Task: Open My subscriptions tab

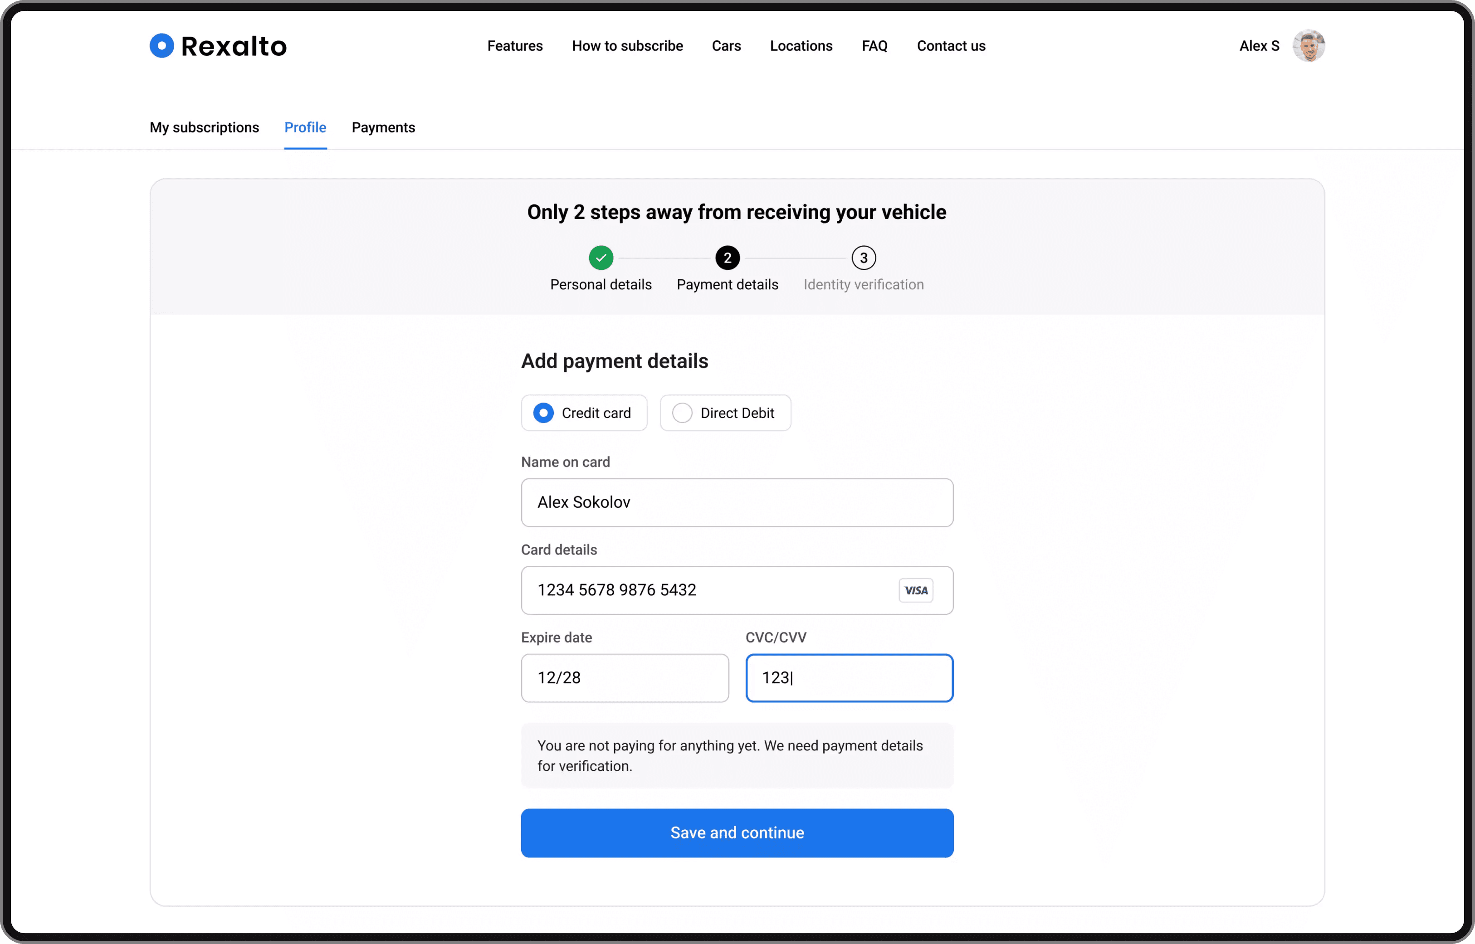Action: coord(204,127)
